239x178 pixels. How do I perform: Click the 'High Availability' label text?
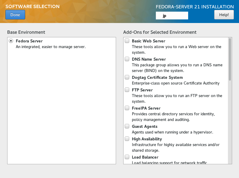(x=147, y=139)
